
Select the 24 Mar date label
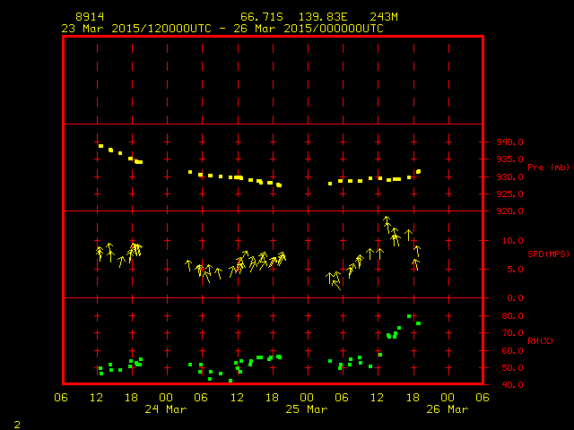[x=165, y=408]
